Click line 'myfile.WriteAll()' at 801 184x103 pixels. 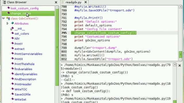click(89, 55)
